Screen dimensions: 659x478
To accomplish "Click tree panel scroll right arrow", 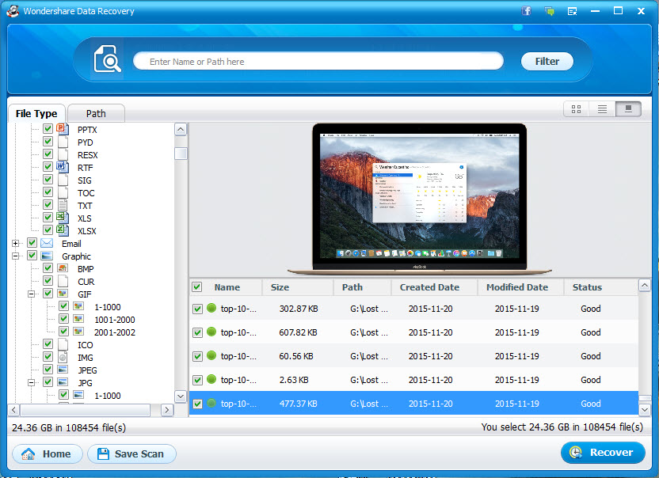I will 167,410.
